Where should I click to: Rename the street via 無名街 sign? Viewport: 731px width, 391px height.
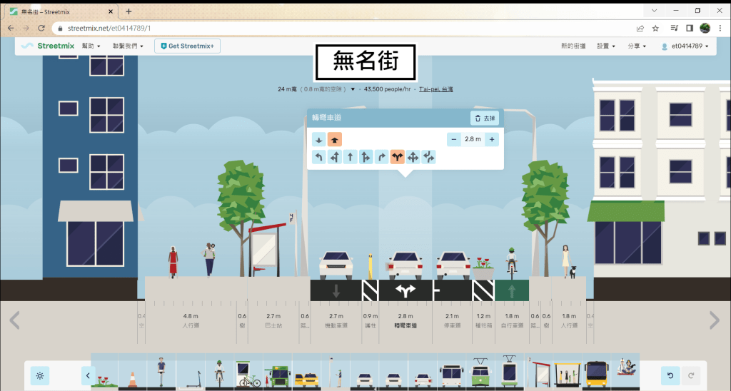(x=365, y=62)
